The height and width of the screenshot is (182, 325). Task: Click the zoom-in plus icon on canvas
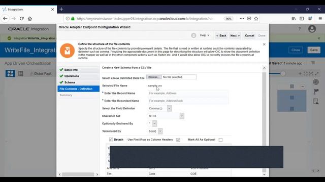pos(300,73)
